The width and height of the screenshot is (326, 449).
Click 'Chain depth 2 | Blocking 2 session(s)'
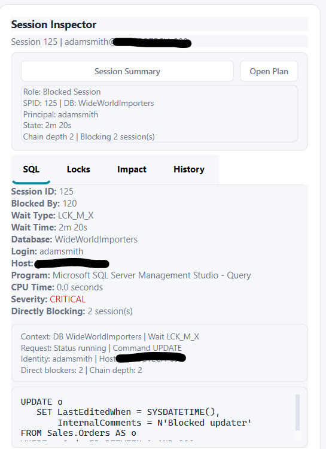(89, 137)
